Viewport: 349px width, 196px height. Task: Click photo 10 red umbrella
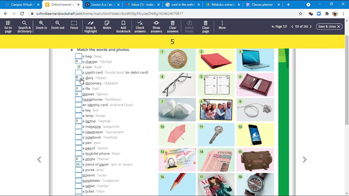(177, 134)
